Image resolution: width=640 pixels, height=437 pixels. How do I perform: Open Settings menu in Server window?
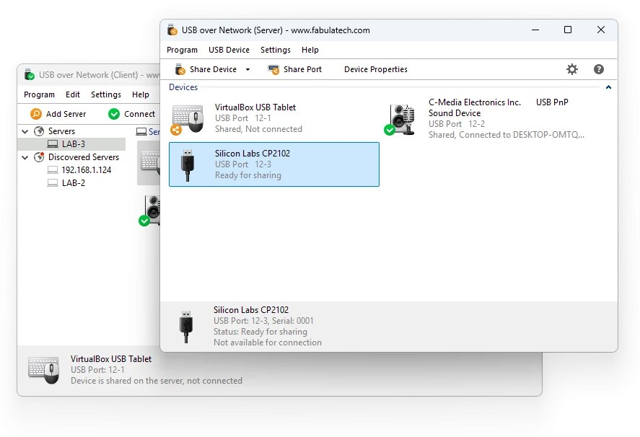(276, 50)
